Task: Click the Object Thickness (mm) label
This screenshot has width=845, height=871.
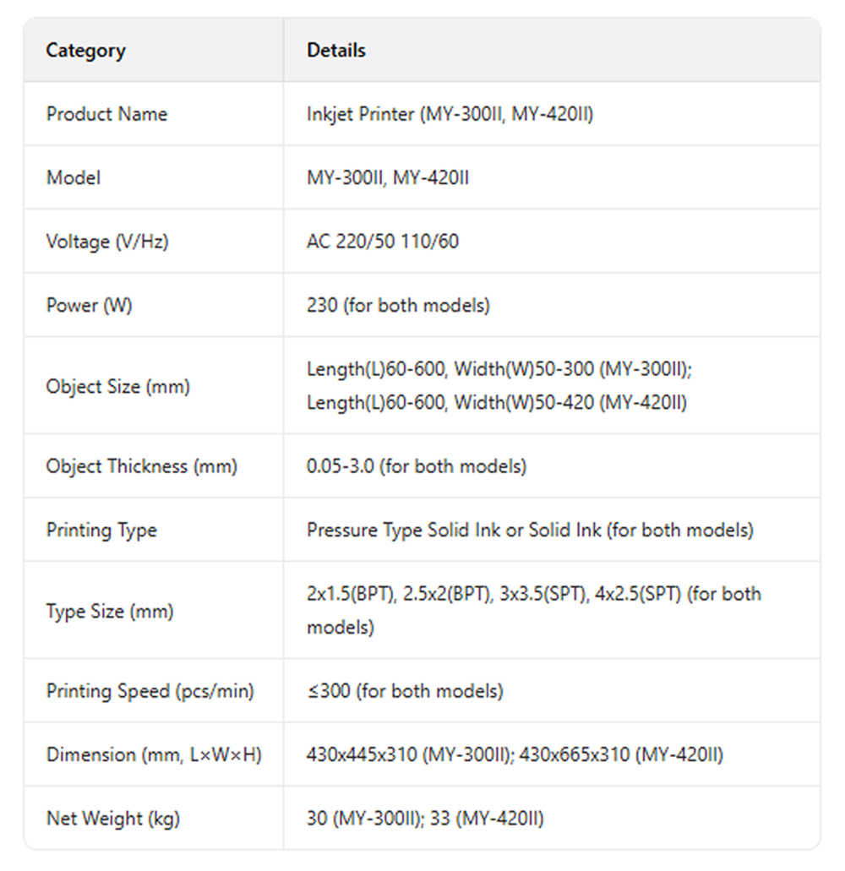Action: click(x=141, y=466)
